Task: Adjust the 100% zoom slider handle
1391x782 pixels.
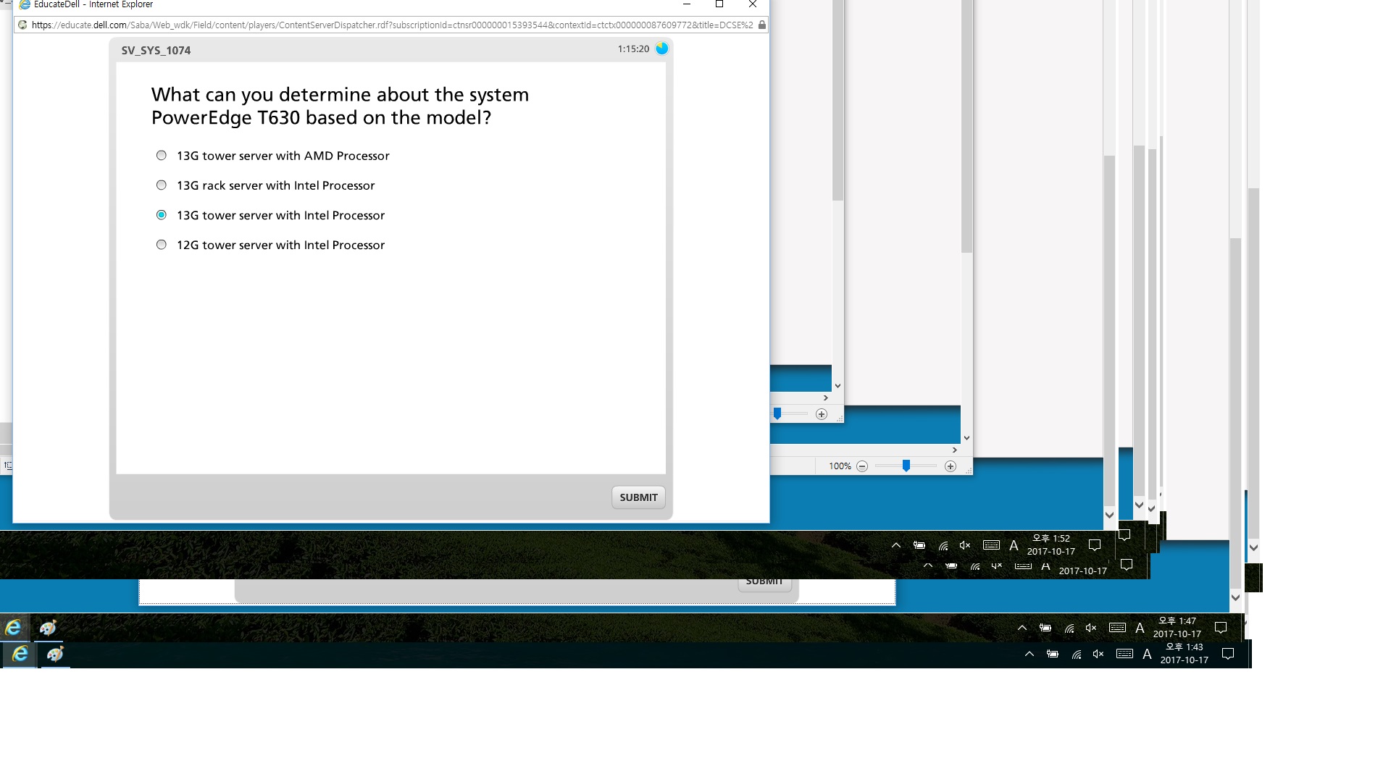Action: [x=906, y=466]
